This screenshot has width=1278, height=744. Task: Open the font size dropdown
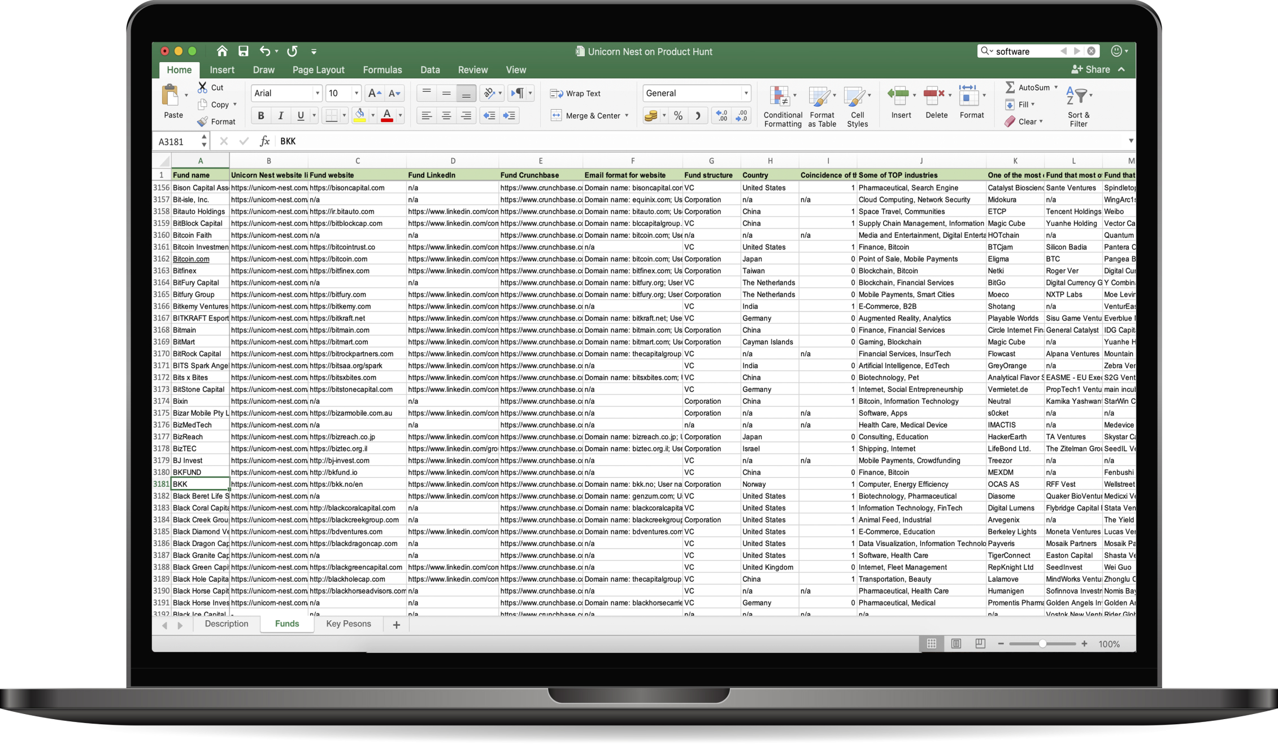356,93
